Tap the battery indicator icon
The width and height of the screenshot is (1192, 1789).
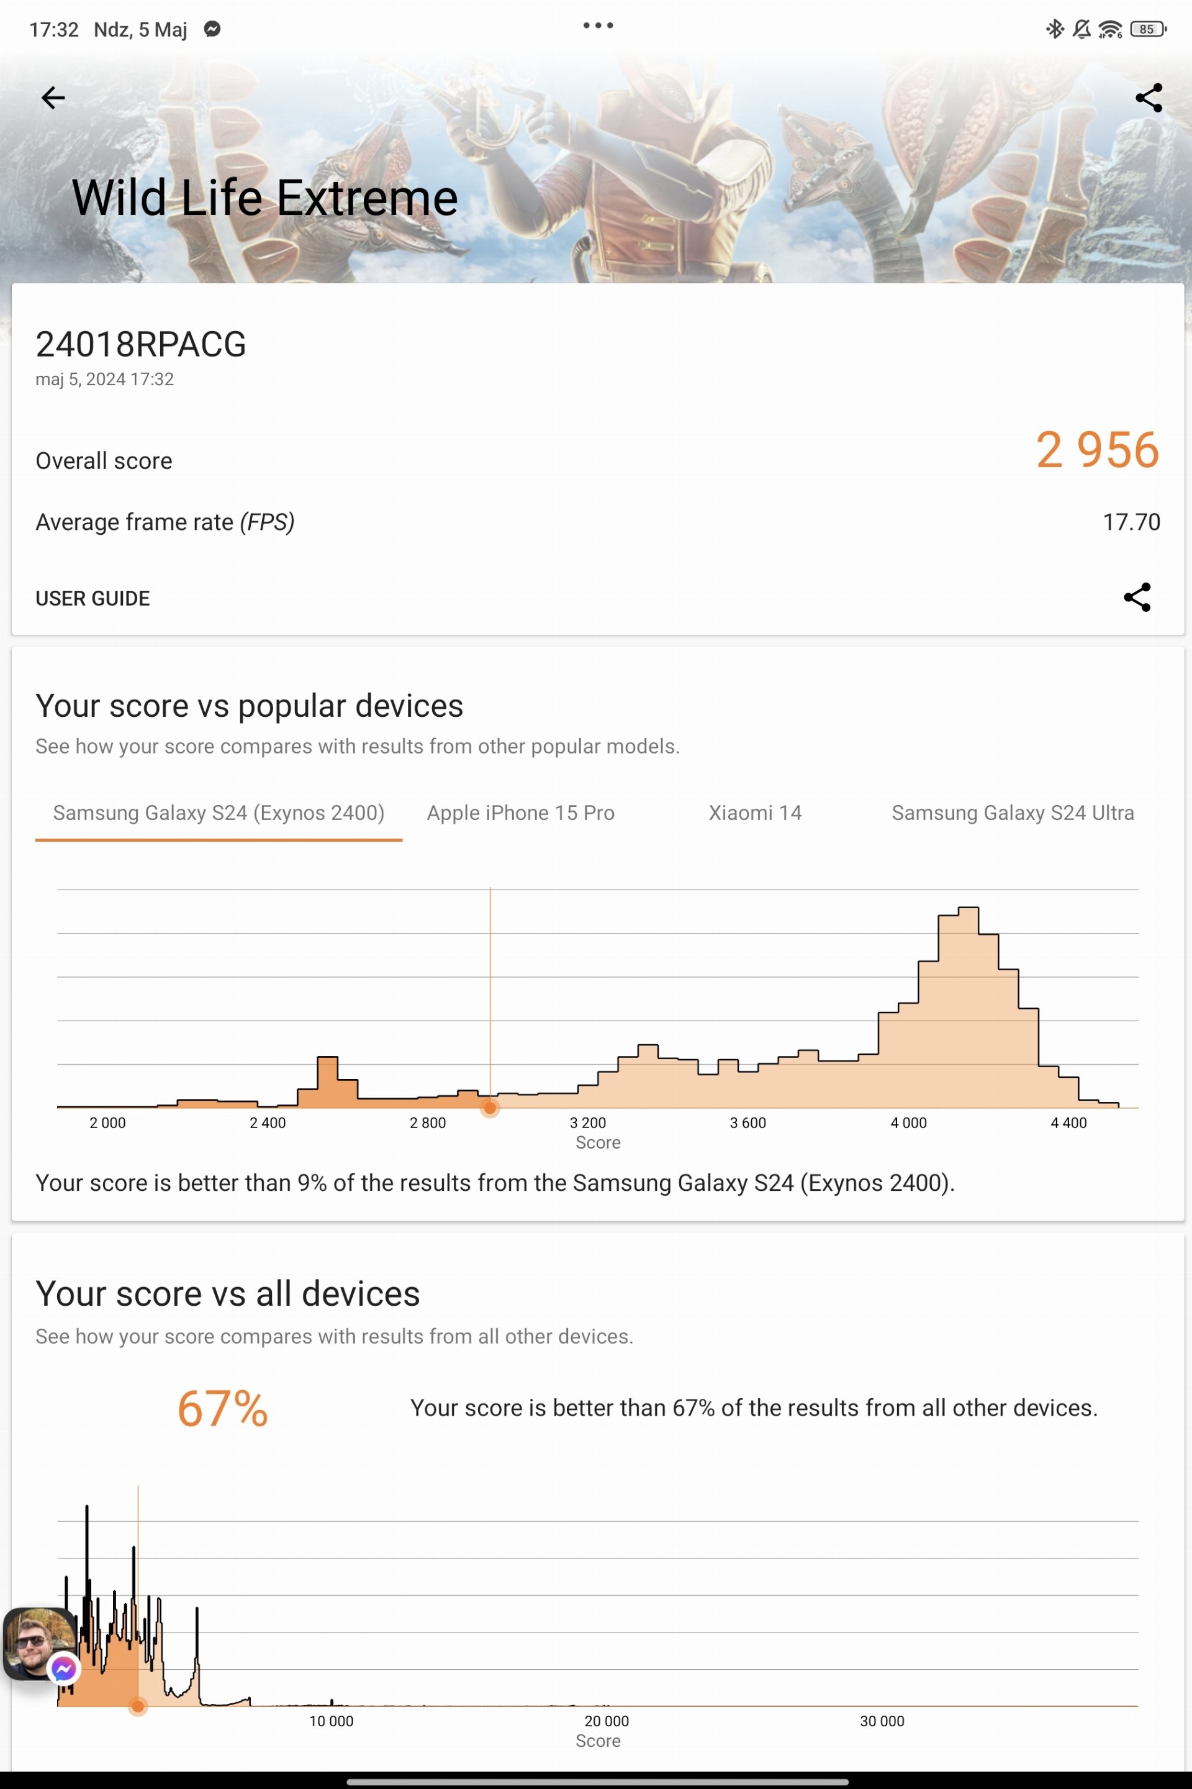coord(1148,29)
